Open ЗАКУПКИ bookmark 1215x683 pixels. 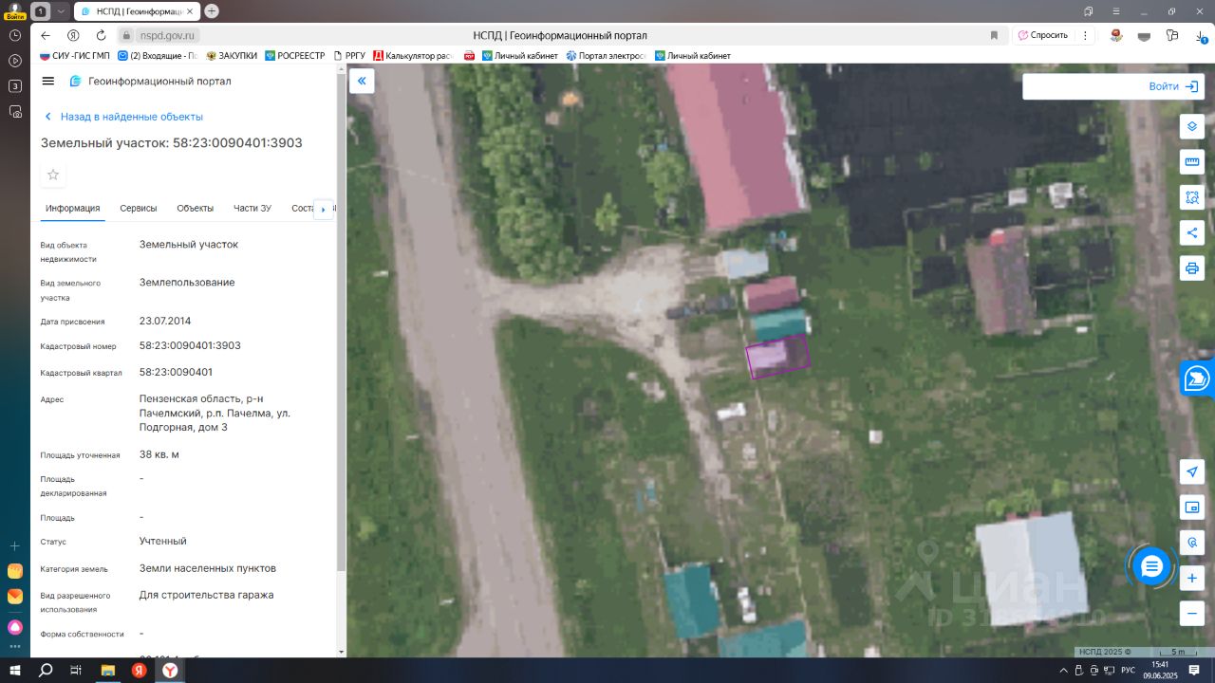pos(232,56)
